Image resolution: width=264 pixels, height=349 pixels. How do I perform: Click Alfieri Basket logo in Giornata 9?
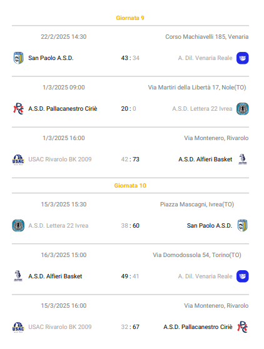click(x=242, y=159)
